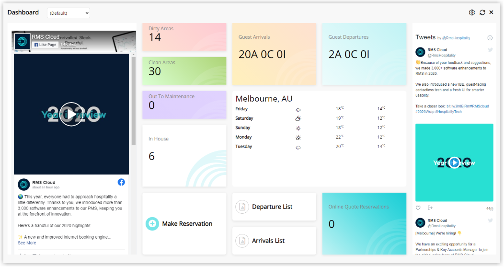Click the RMS Cloud logo in Facebook header
The image size is (504, 267).
(x=22, y=41)
